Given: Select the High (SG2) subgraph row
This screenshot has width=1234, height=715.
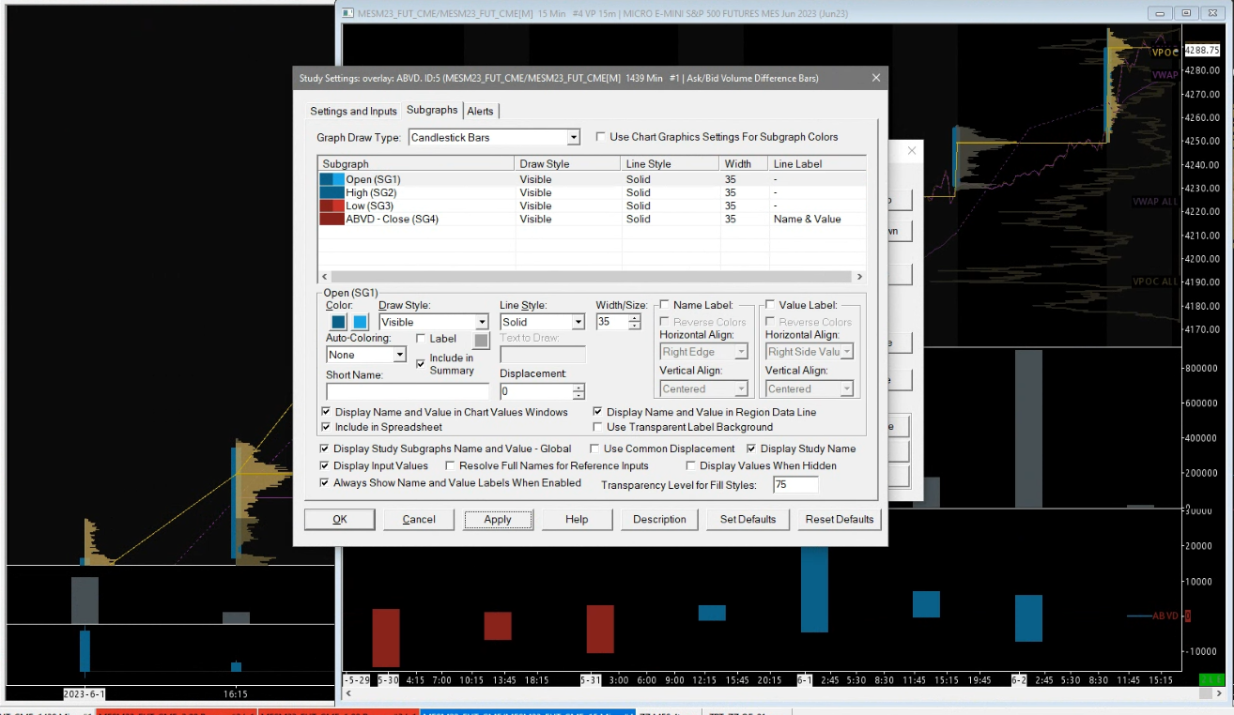Looking at the screenshot, I should (x=592, y=192).
